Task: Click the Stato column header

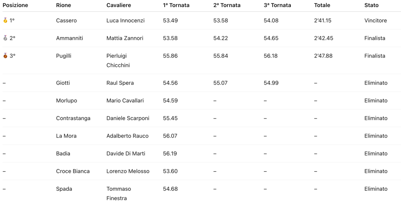Action: coord(372,5)
